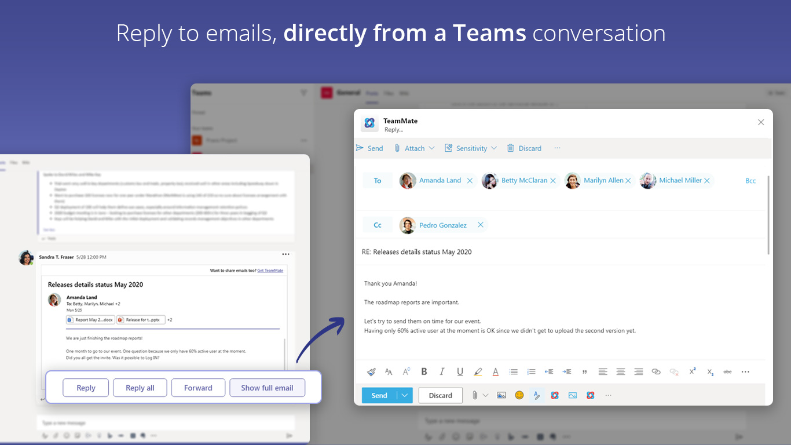Open the Get TeamMate link

(x=270, y=271)
